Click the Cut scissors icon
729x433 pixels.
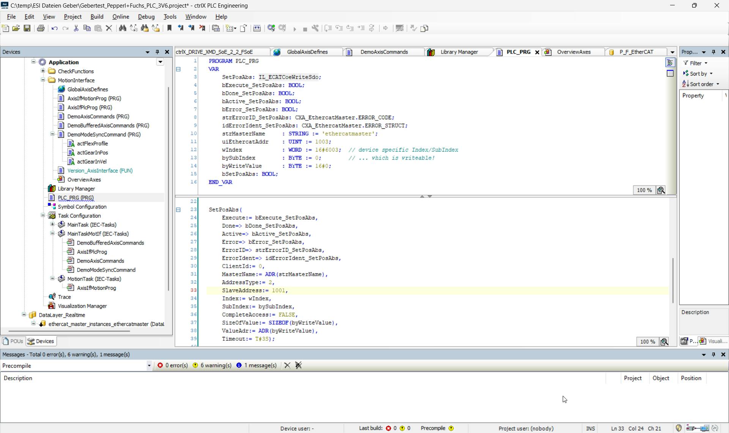(x=76, y=28)
